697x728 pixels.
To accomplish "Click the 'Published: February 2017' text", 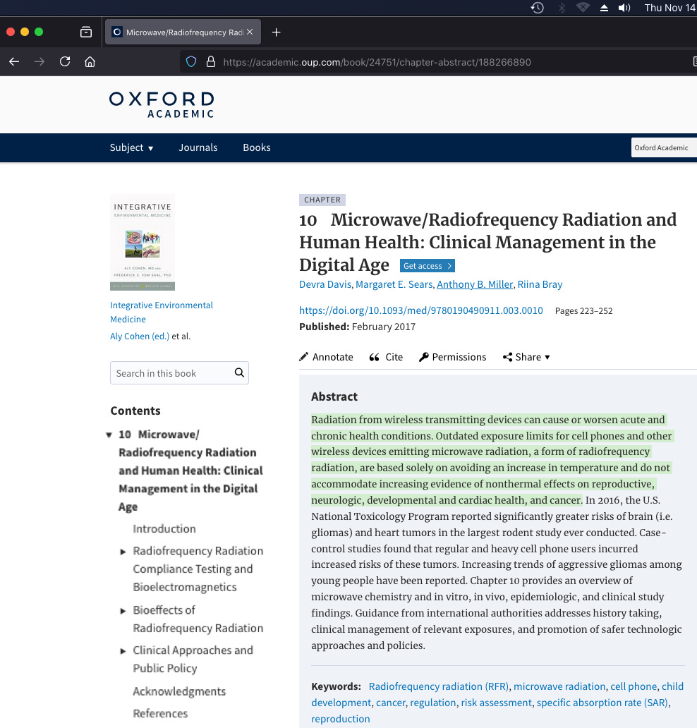I will tap(357, 327).
